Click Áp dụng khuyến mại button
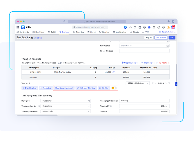The image size is (194, 142). pyautogui.click(x=64, y=88)
